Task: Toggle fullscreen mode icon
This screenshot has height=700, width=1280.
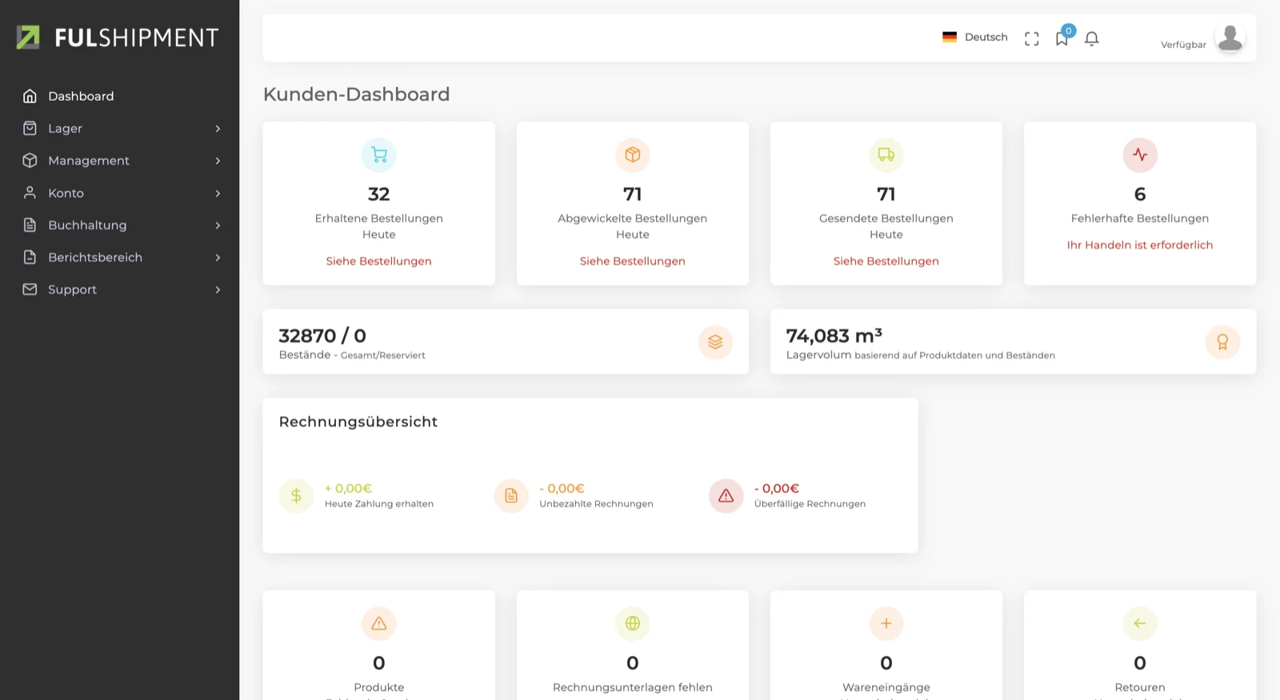Action: tap(1032, 38)
